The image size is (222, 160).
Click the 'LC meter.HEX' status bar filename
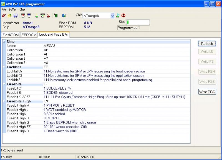coord(85,157)
